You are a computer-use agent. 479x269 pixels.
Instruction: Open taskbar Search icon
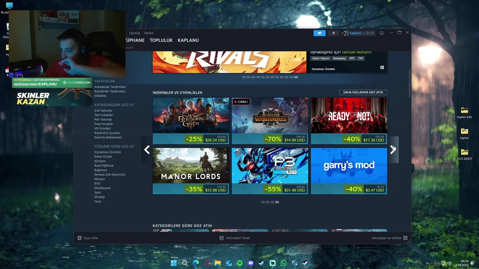[185, 263]
